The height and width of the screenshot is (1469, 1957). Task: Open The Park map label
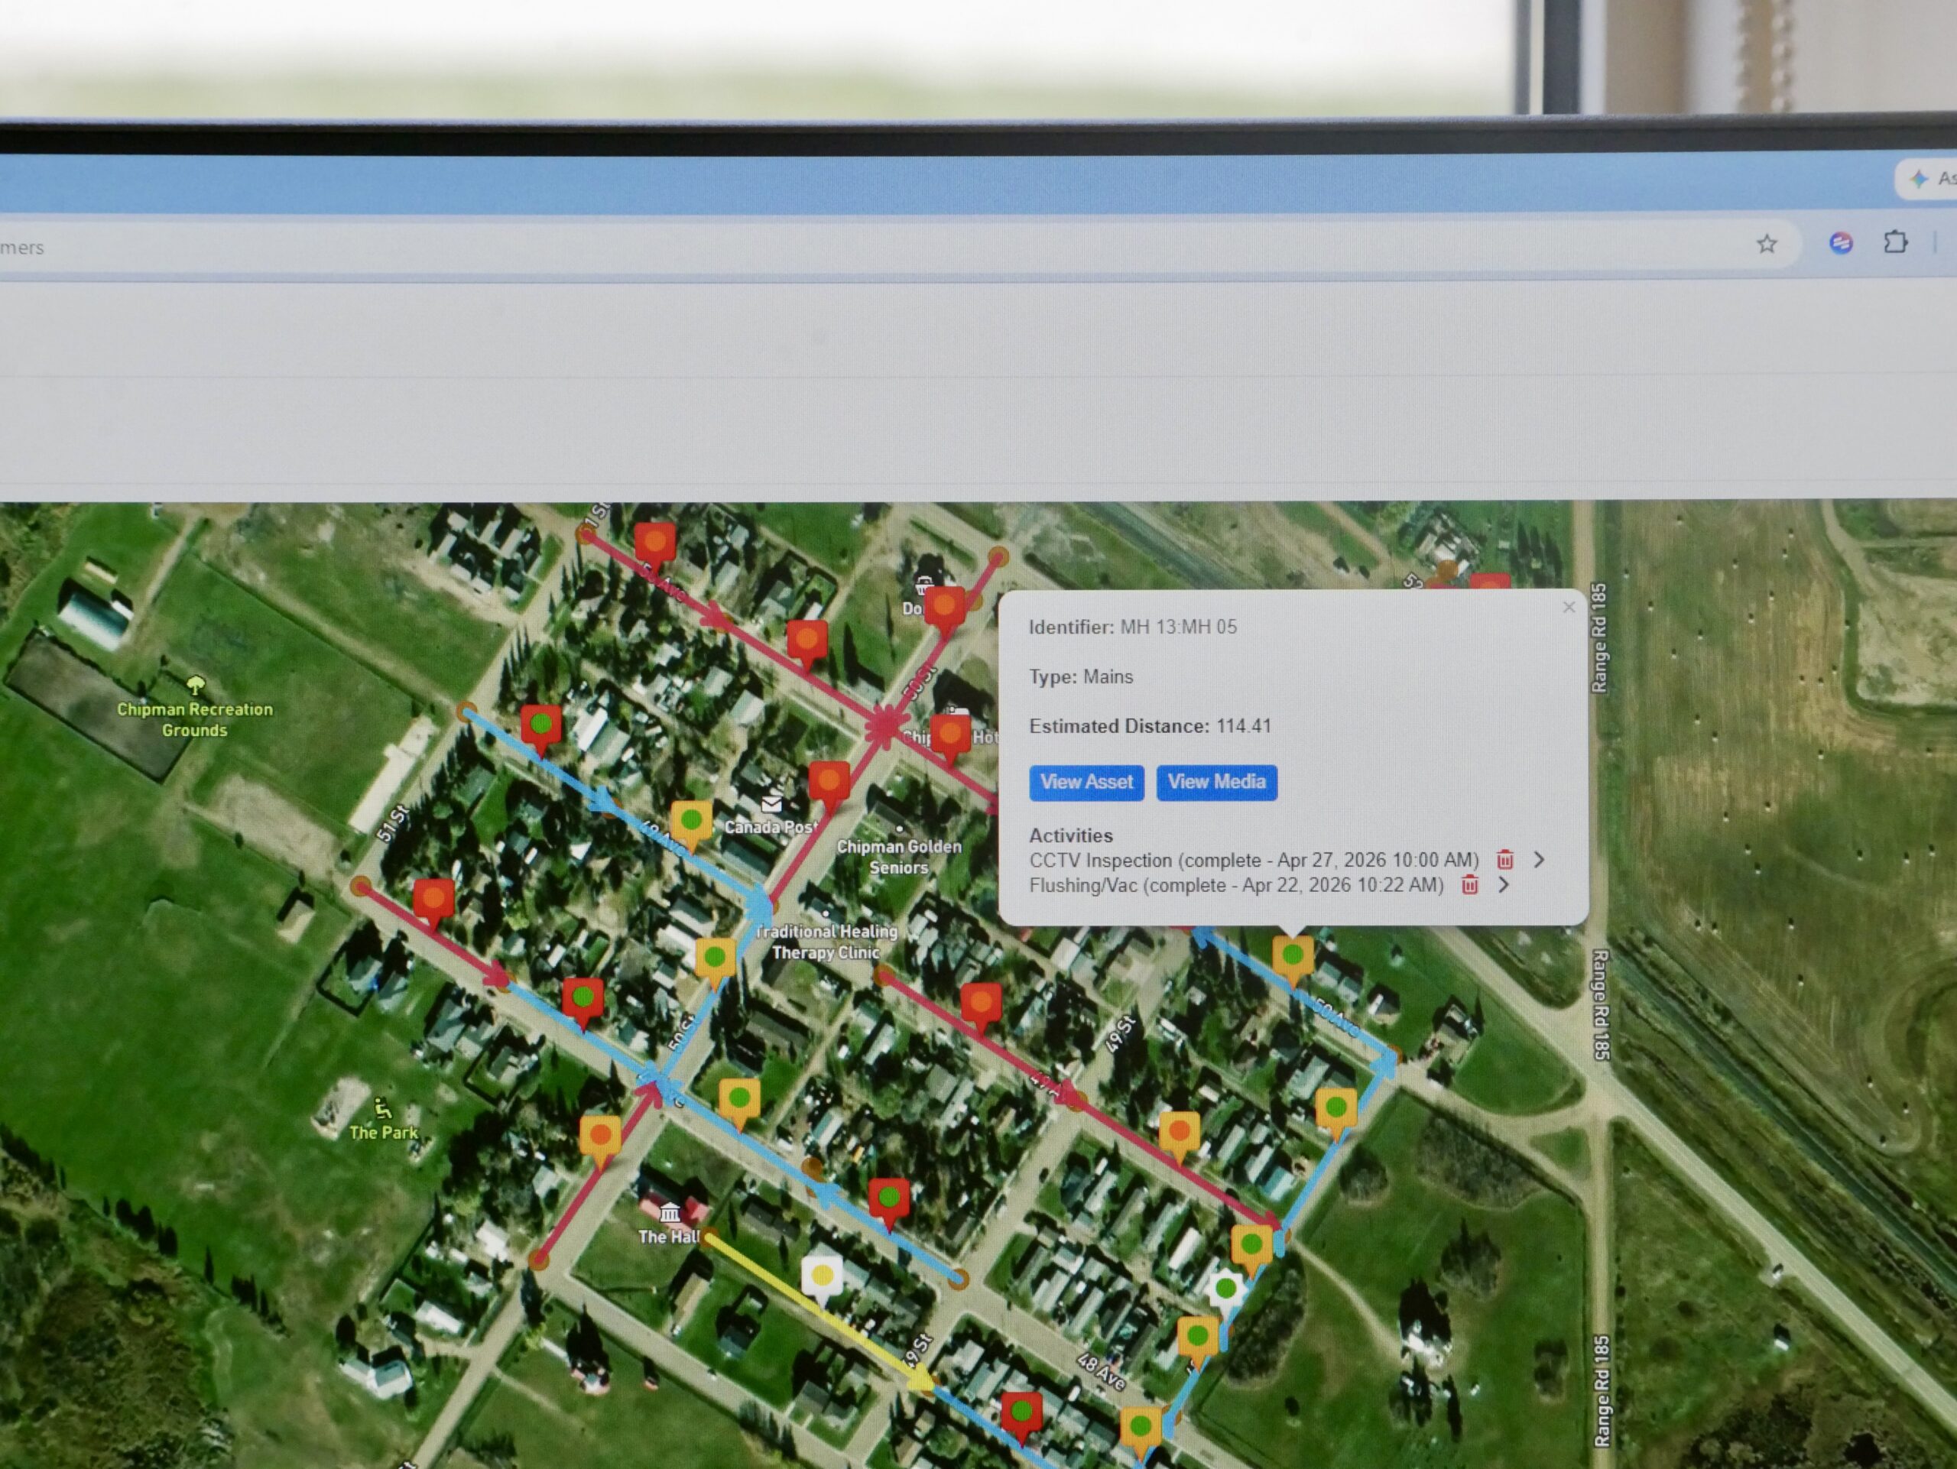(382, 1132)
